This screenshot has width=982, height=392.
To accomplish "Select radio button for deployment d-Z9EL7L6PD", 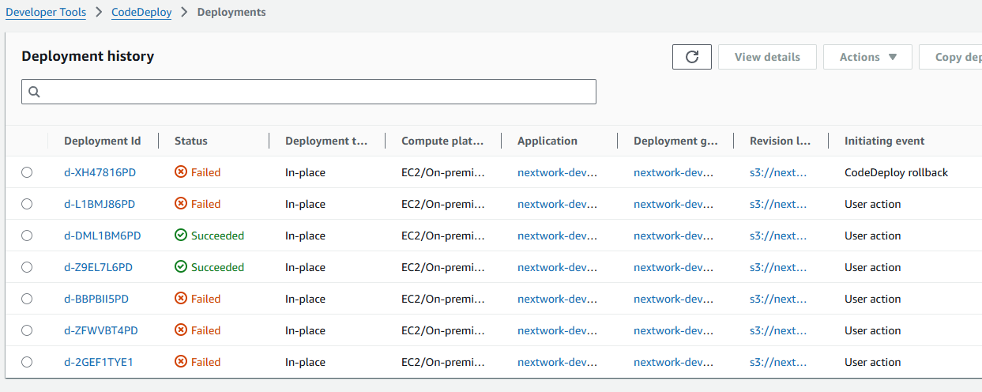I will tap(27, 267).
